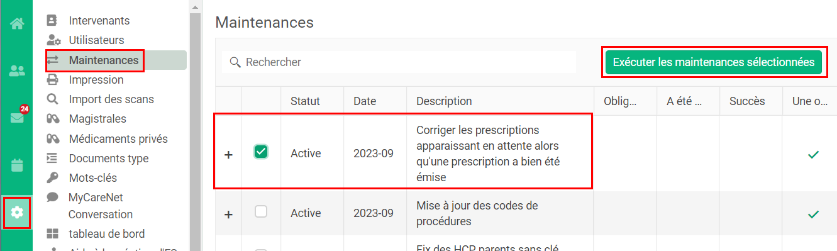
Task: Open Import des scans menu entry
Action: point(111,99)
